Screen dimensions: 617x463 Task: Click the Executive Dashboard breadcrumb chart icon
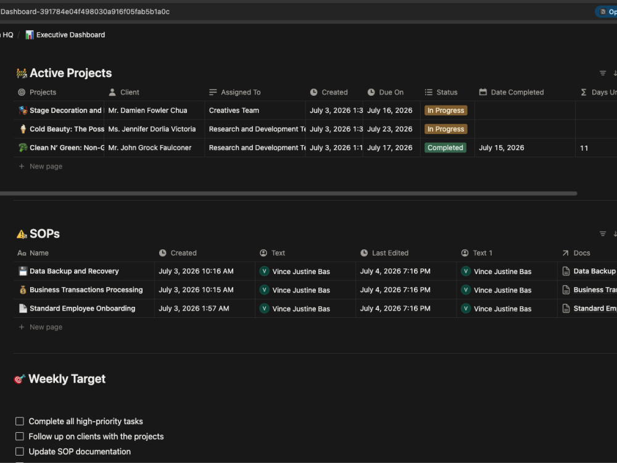30,35
